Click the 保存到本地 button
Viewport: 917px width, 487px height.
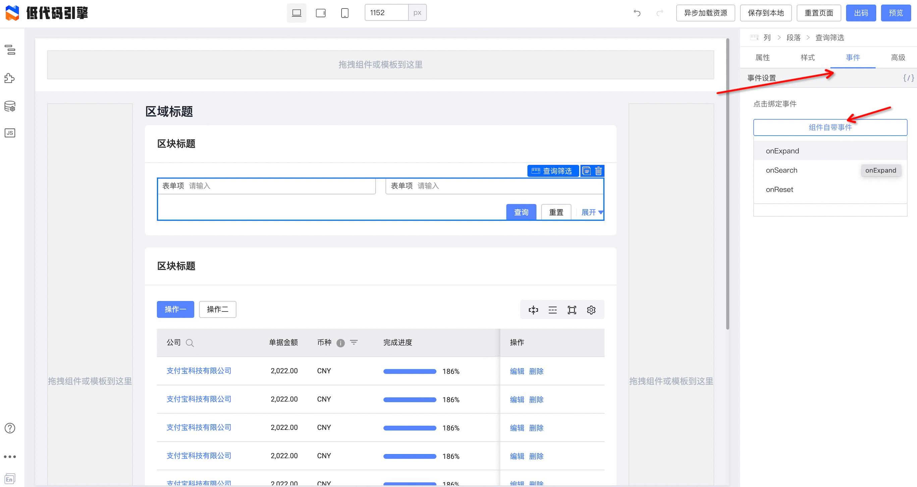coord(765,13)
